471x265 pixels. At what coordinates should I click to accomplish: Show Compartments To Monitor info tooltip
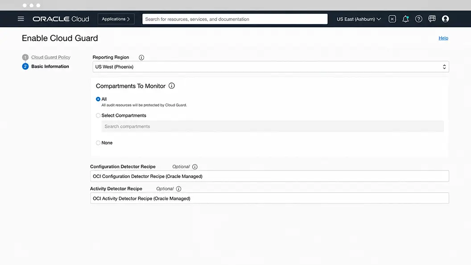(172, 86)
